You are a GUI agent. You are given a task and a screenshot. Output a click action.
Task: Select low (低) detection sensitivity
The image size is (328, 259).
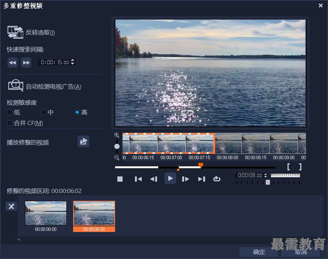click(x=10, y=112)
